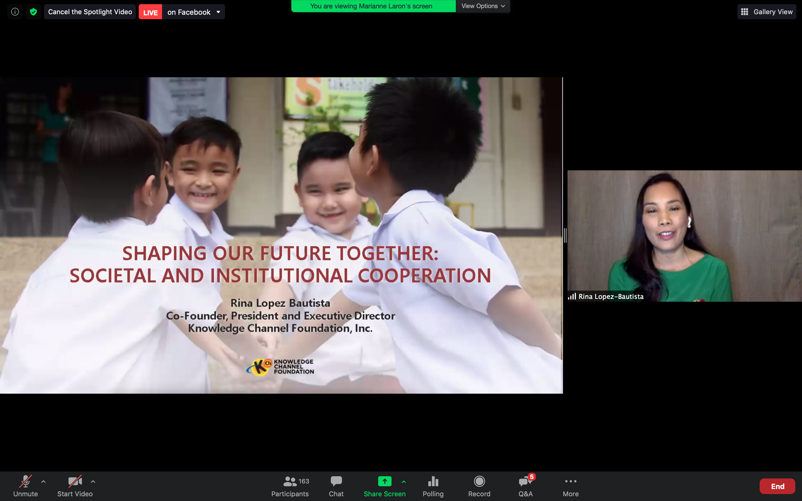Click the panel divider handle beside shared screen
Image resolution: width=802 pixels, height=501 pixels.
[565, 235]
